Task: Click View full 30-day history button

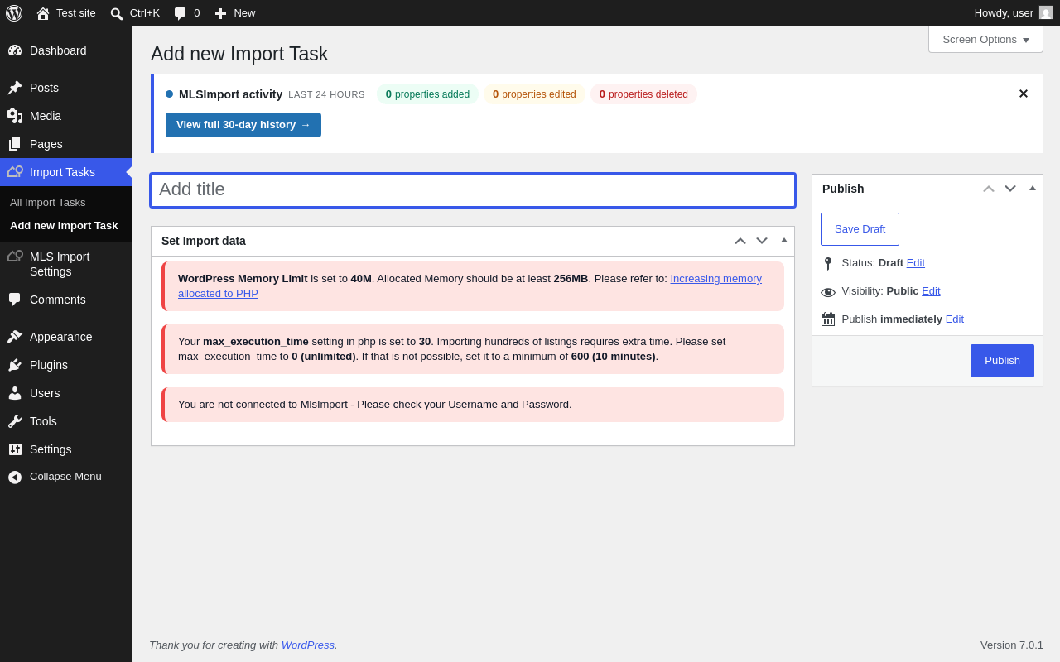Action: pyautogui.click(x=243, y=125)
